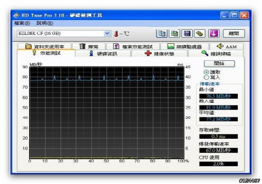Close the HD Tune Pro window
This screenshot has height=184, width=262.
[x=244, y=16]
